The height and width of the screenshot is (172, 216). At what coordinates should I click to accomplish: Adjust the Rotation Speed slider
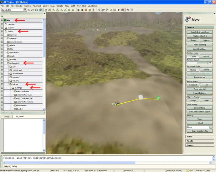pos(197,63)
